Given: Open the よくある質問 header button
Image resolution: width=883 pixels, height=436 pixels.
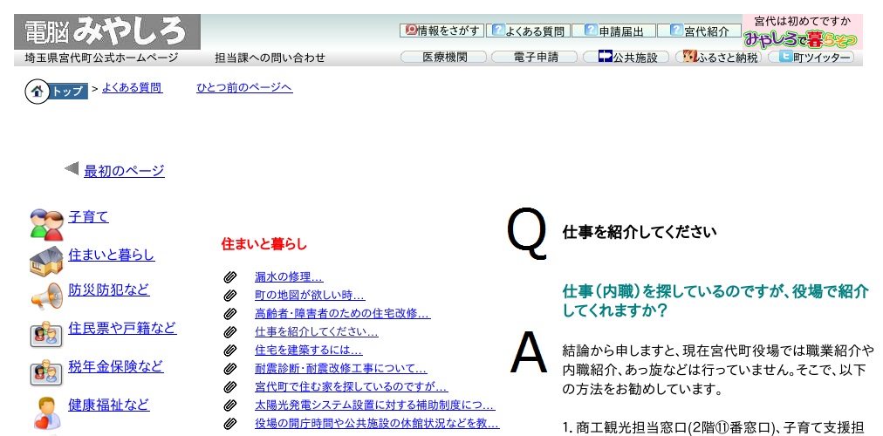Looking at the screenshot, I should 529,31.
